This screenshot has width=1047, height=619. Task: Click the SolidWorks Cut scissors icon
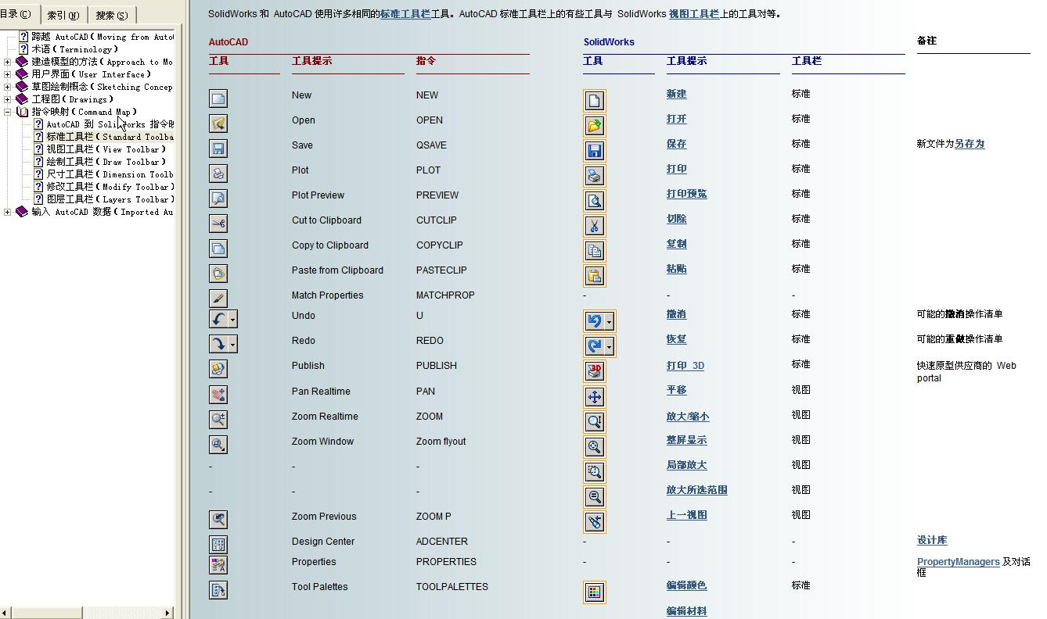point(595,225)
